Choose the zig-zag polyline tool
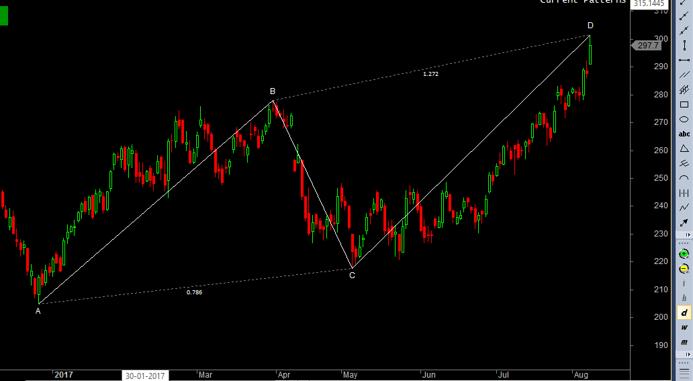Screen dimensions: 693x381 click(x=684, y=208)
